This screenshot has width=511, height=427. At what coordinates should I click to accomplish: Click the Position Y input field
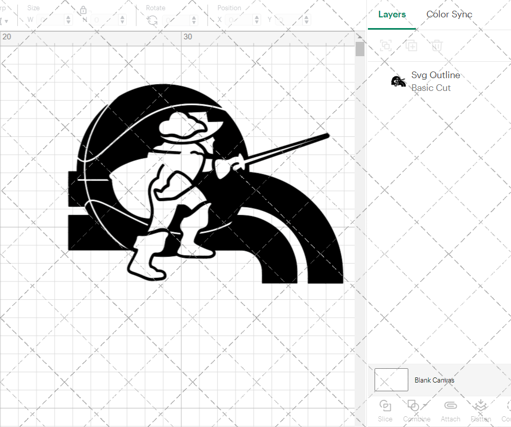coord(289,20)
